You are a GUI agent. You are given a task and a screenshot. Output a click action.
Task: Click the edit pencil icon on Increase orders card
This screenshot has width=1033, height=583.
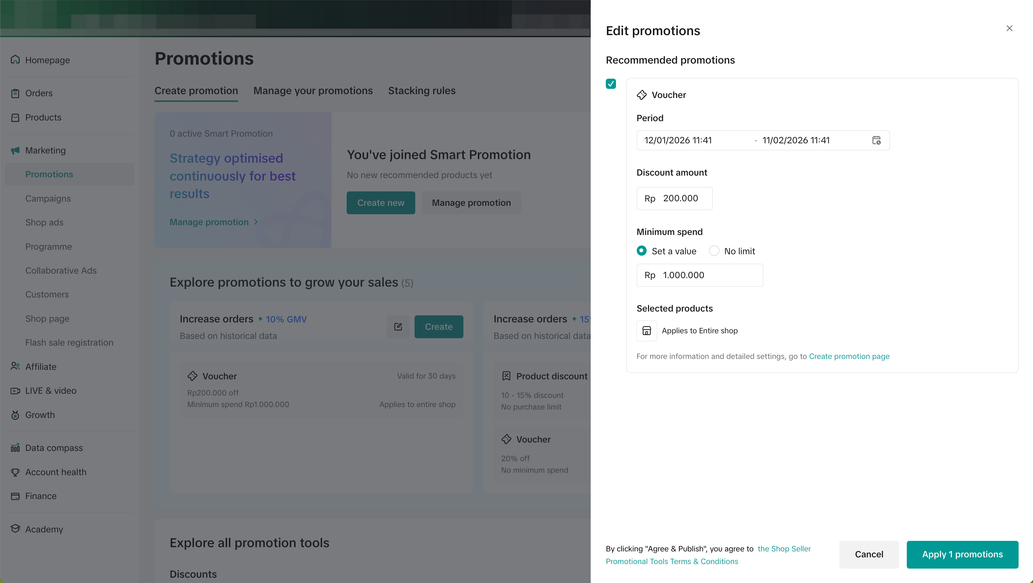398,327
